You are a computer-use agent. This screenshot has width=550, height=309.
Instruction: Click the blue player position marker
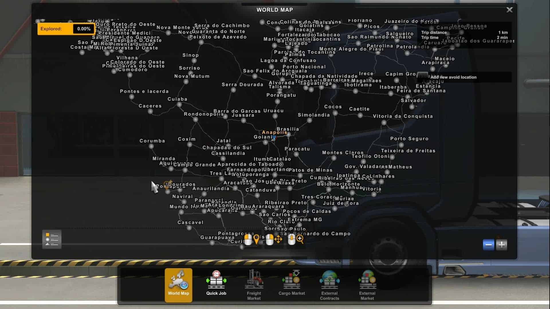[274, 138]
